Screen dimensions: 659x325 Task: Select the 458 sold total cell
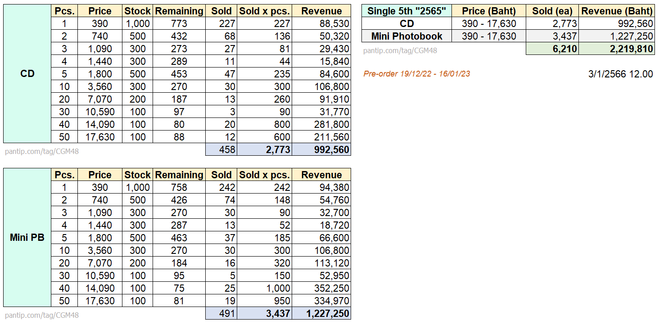point(221,149)
